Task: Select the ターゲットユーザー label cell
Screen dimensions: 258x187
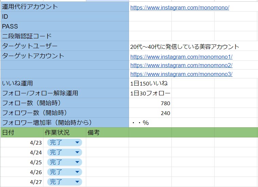Action: (64, 46)
